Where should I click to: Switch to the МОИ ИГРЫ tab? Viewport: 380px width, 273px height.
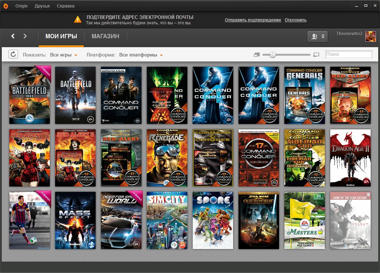coord(61,36)
